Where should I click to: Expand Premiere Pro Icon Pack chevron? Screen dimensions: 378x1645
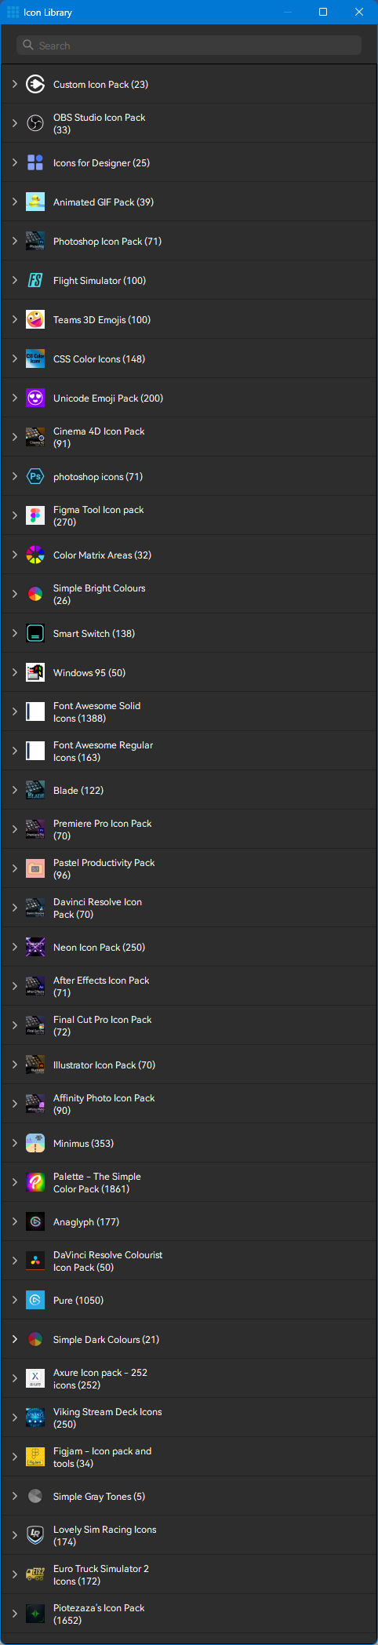click(14, 829)
